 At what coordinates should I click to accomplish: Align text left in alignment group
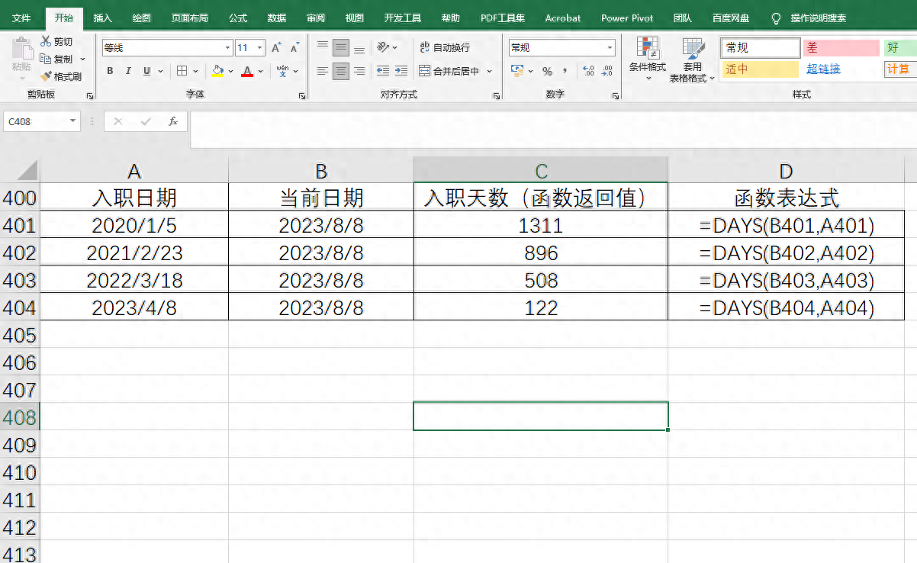tap(323, 71)
